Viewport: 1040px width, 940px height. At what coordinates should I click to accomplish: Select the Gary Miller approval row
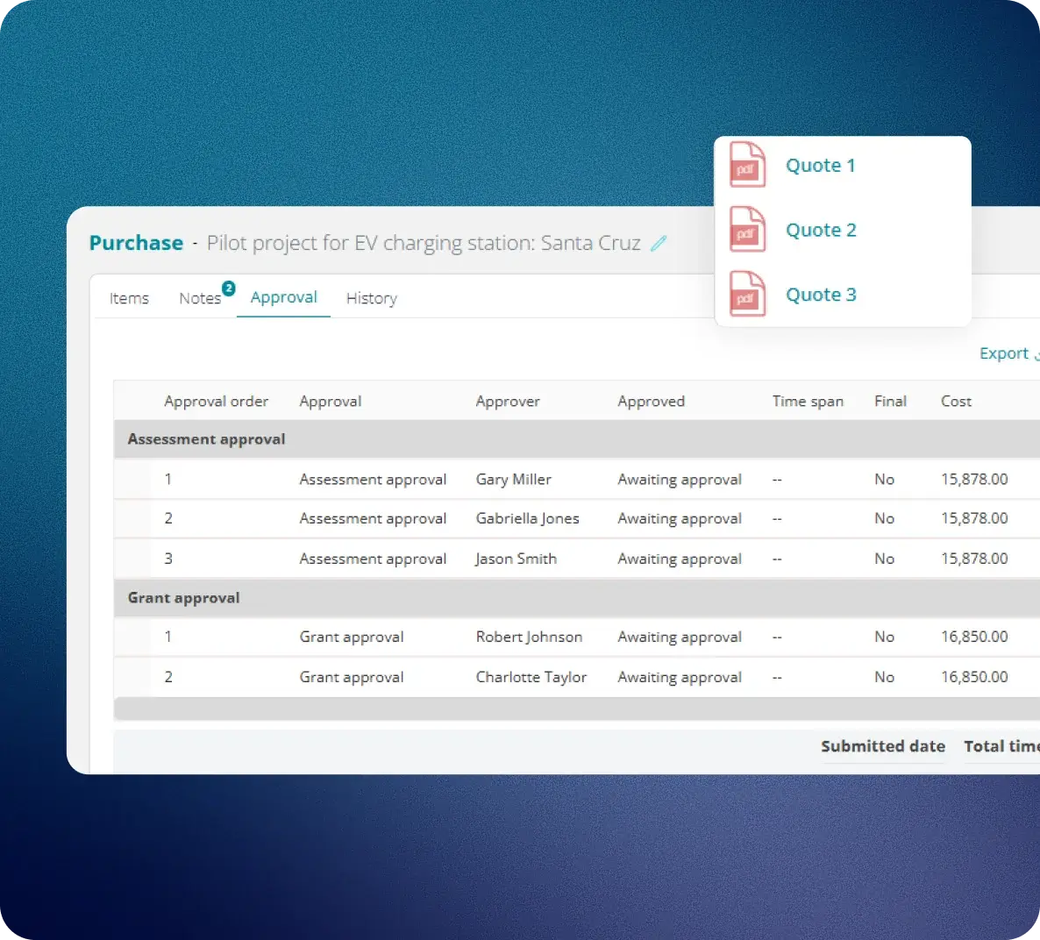point(577,479)
